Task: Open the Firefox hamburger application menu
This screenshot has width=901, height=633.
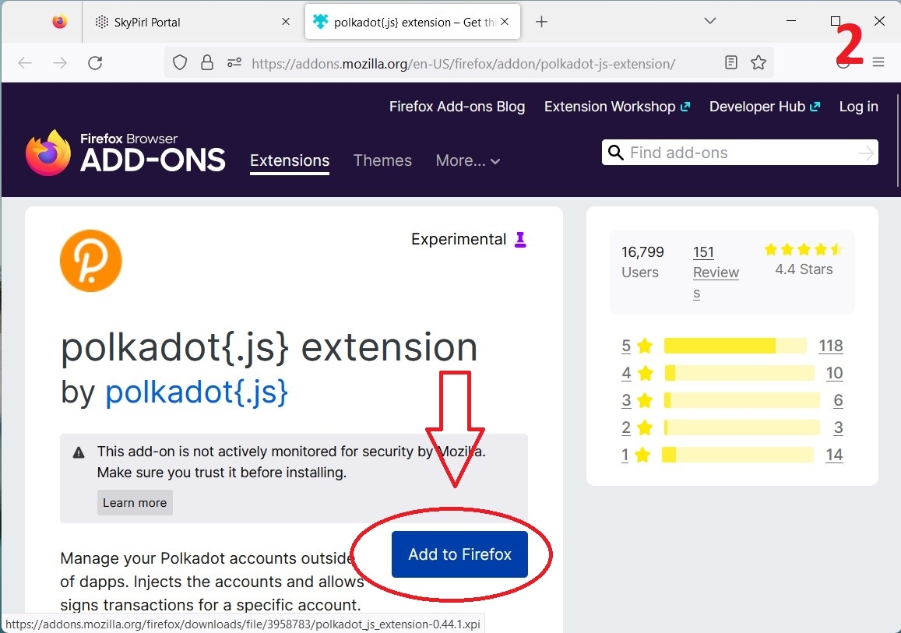Action: click(x=878, y=63)
